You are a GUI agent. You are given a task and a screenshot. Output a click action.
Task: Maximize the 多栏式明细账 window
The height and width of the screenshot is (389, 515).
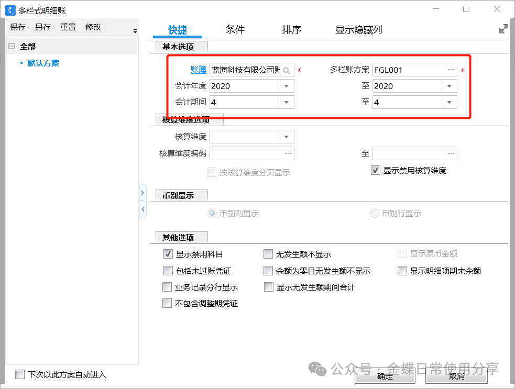466,9
